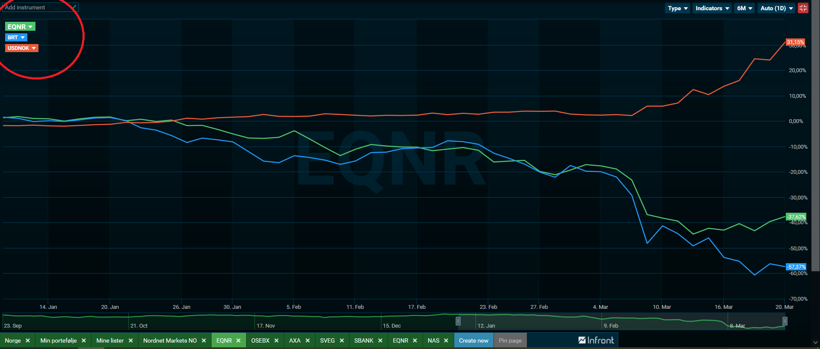
Task: Grab the left range slider handle
Action: pyautogui.click(x=458, y=321)
